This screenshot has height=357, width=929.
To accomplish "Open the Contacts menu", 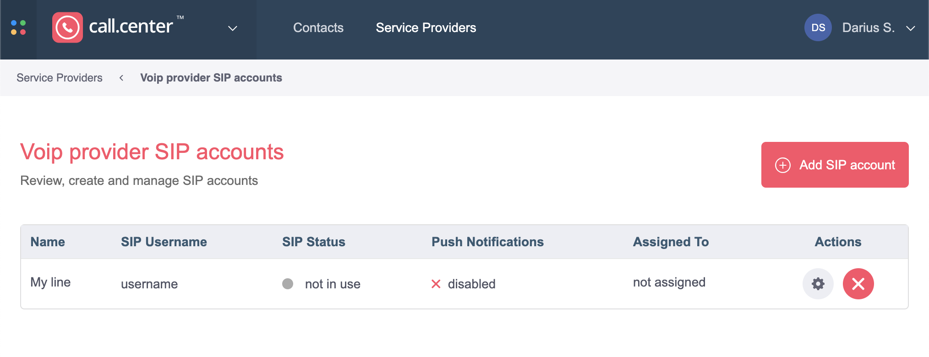I will coord(318,27).
